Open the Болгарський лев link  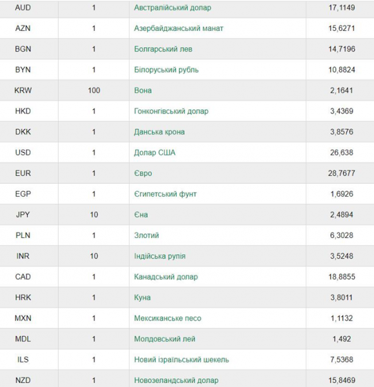(163, 49)
